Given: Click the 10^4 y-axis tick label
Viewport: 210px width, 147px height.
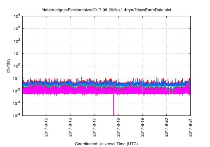Looking at the screenshot, I should click(17, 16).
